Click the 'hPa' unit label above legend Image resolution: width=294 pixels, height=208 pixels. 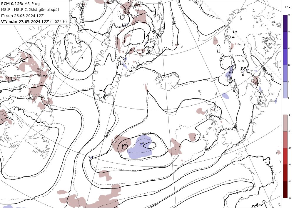tap(287, 7)
